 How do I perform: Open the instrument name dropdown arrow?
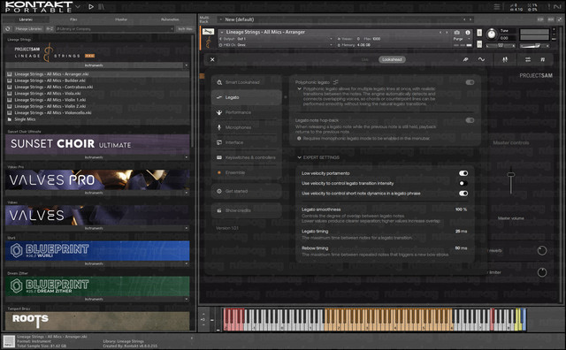pos(221,32)
